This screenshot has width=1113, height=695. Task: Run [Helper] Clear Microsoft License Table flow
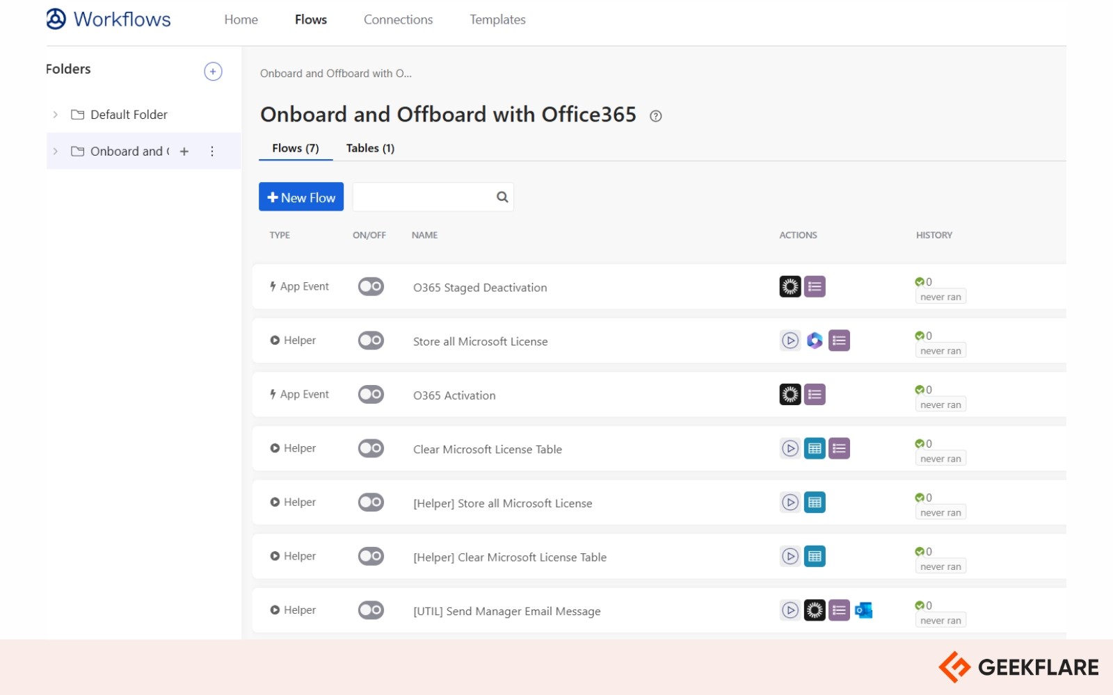(x=790, y=556)
